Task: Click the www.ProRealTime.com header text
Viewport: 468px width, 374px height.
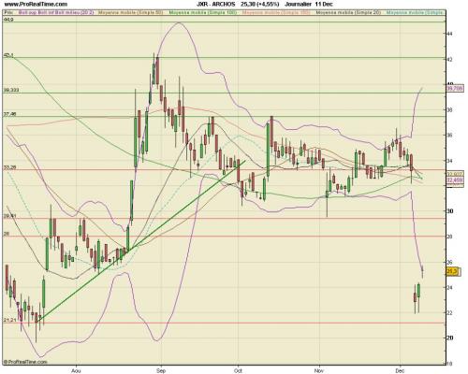Action: [36, 4]
